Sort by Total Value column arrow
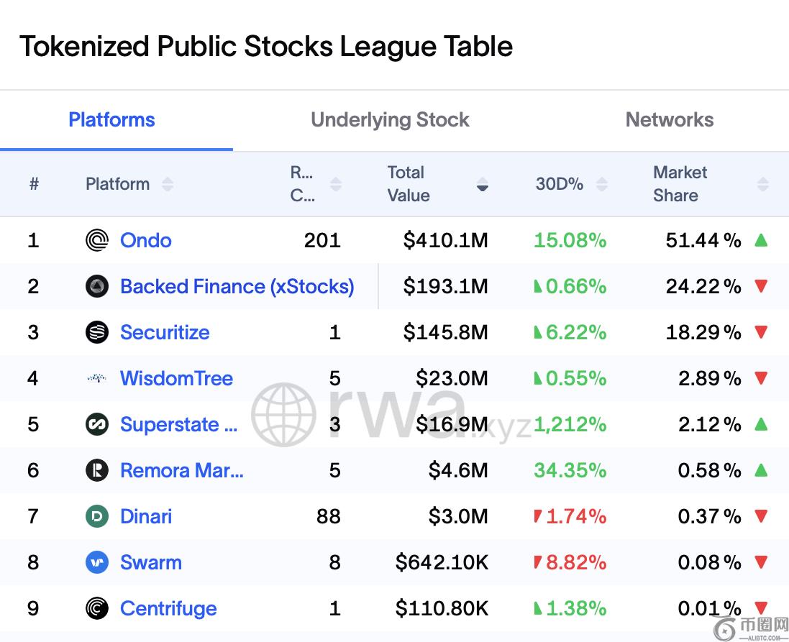789x642 pixels. [x=483, y=185]
